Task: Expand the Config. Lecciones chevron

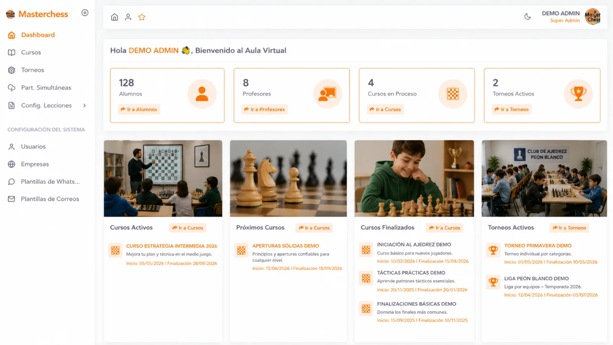Action: pos(85,105)
